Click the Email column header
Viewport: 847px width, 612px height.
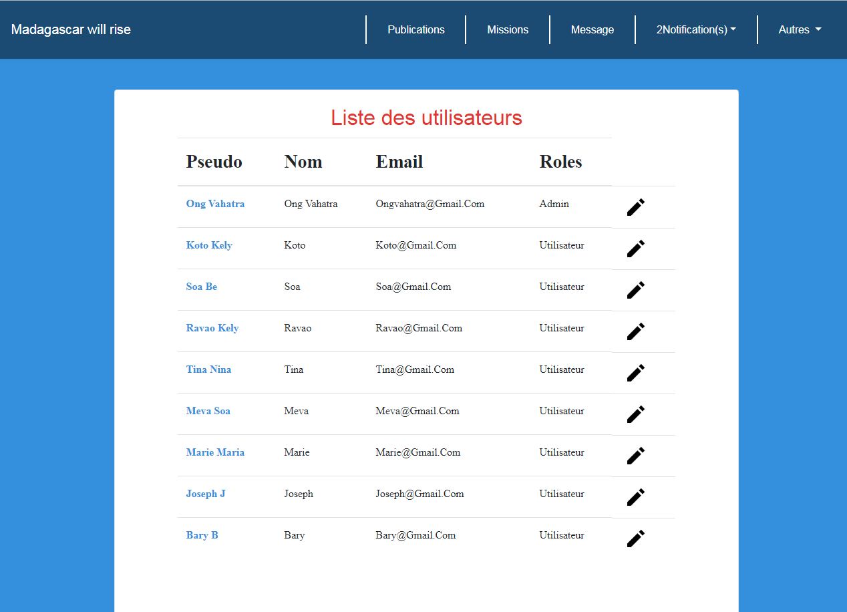point(399,162)
